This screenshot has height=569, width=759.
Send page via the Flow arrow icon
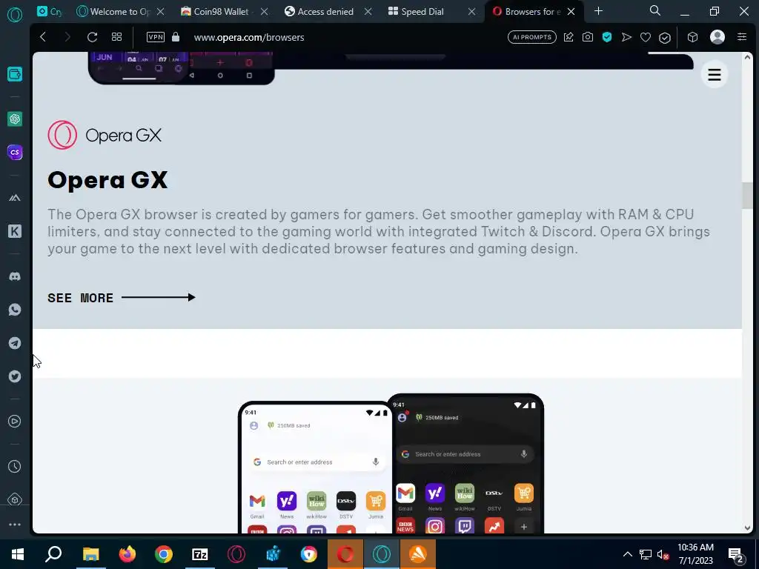tap(626, 37)
